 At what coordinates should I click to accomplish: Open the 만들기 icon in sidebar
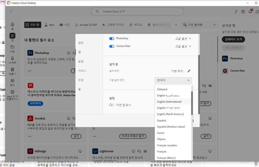coord(13,69)
